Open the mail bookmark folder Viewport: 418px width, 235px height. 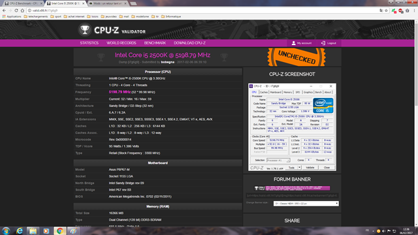pyautogui.click(x=124, y=16)
